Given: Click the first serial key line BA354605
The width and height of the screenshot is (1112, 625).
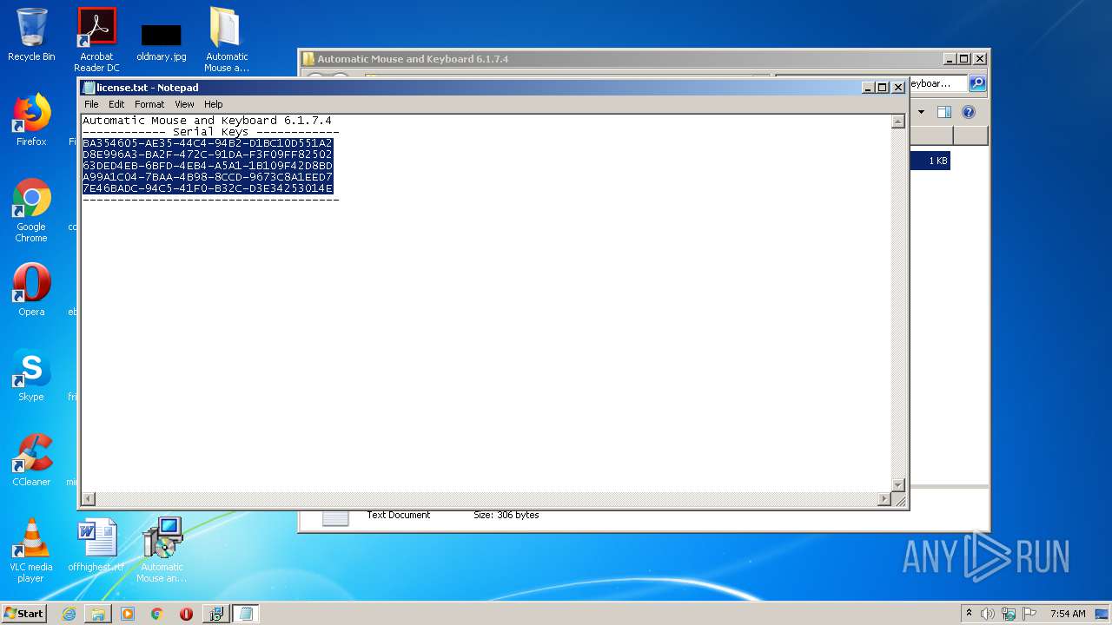Looking at the screenshot, I should point(208,143).
